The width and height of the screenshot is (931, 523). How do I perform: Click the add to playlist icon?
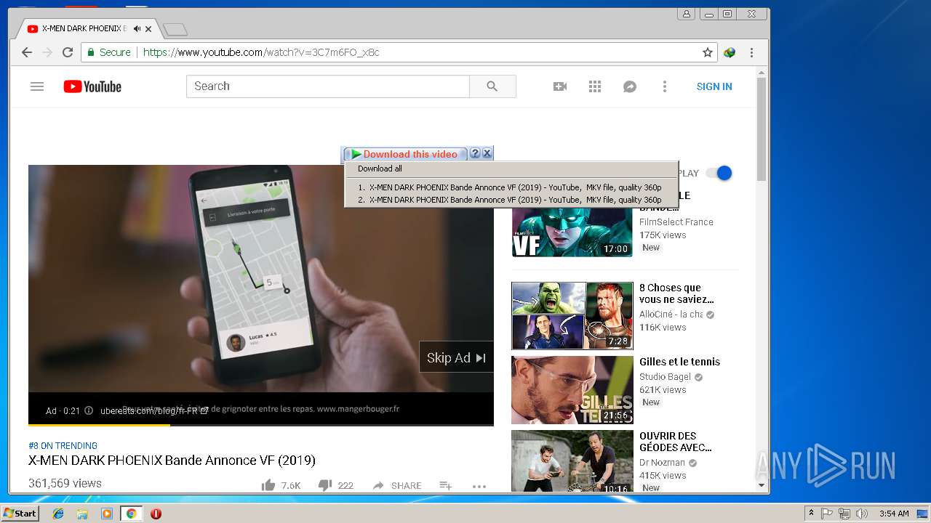coord(445,485)
